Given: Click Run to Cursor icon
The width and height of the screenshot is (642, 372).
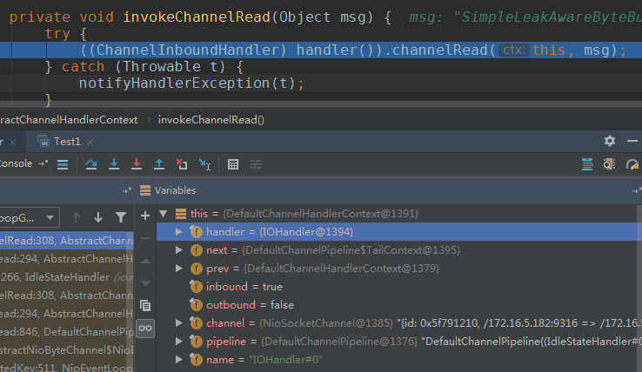Looking at the screenshot, I should click(204, 164).
